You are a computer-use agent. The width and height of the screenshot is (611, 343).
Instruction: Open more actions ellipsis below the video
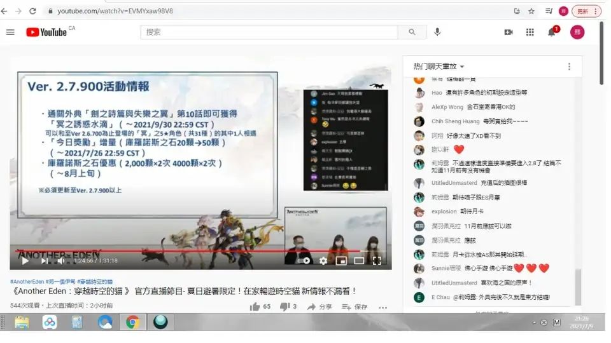pos(383,307)
